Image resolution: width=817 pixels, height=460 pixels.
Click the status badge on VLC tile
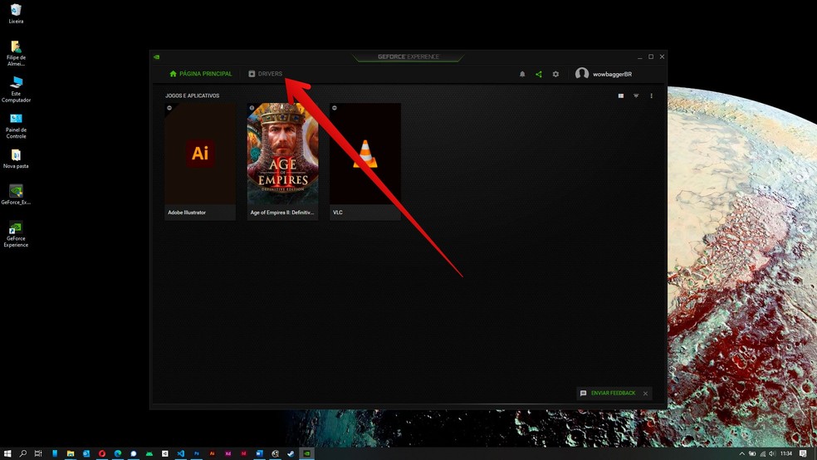point(335,108)
